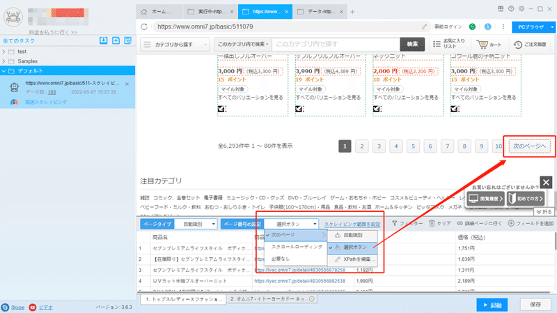Open video icon in status bar
Screen dimensions: 557x313
click(33, 307)
